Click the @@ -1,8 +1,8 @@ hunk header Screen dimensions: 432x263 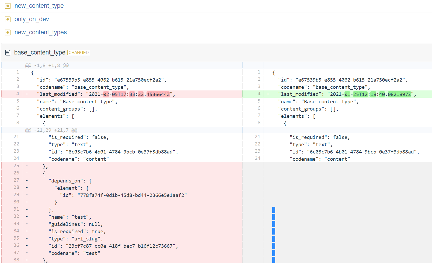click(47, 65)
